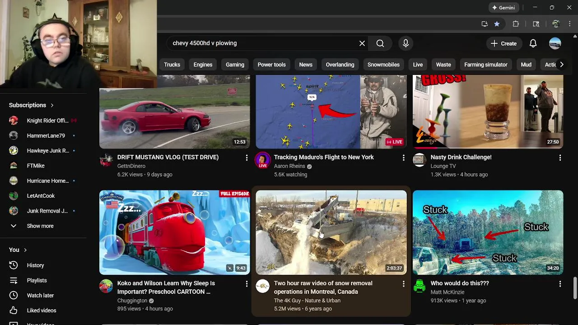Select the Live filter chip
Image resolution: width=578 pixels, height=325 pixels.
pos(418,65)
